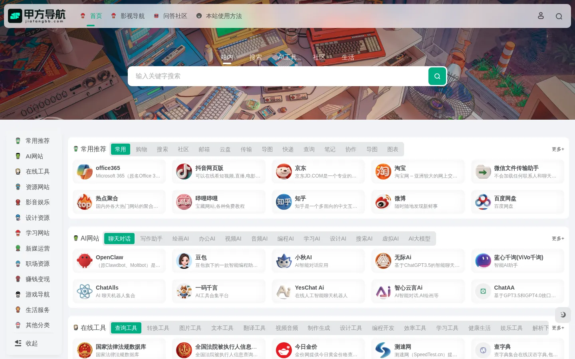Open the 淘宝 Taobao icon

click(383, 172)
